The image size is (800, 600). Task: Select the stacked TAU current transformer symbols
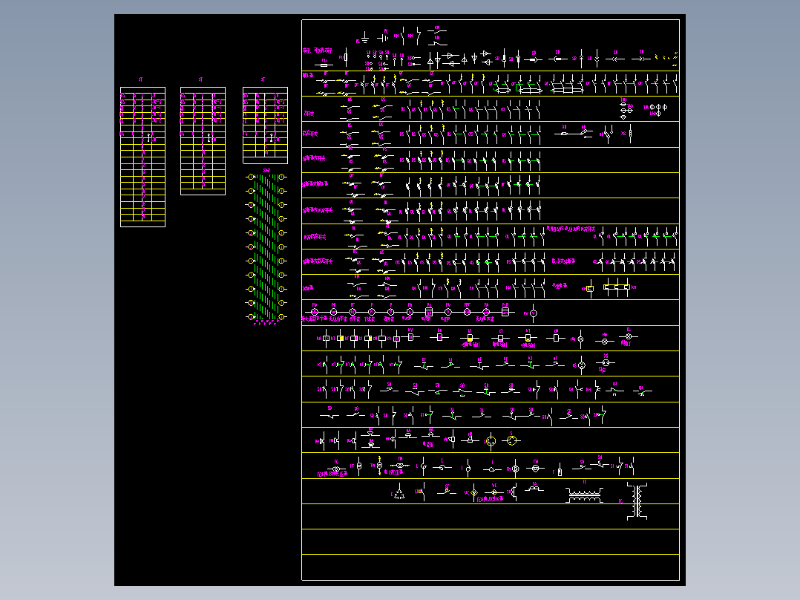pyautogui.click(x=624, y=108)
